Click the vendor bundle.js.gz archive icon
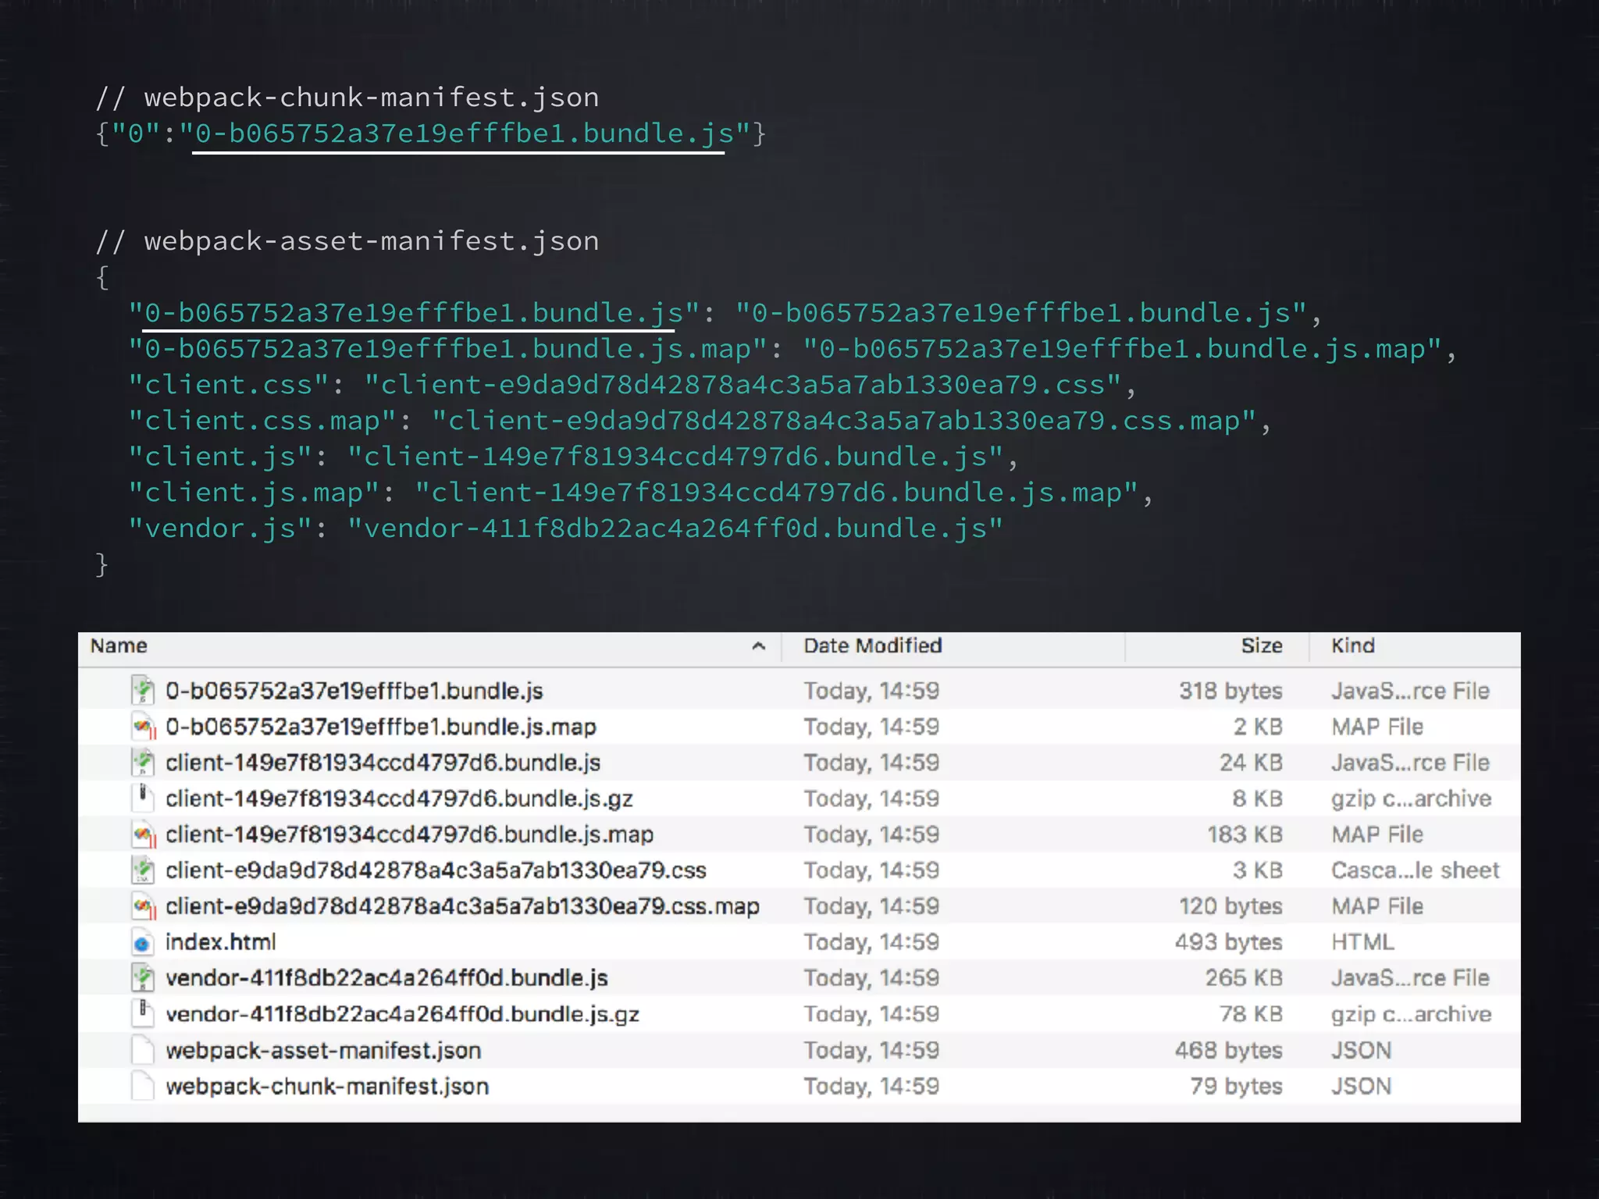The height and width of the screenshot is (1199, 1599). click(142, 1012)
